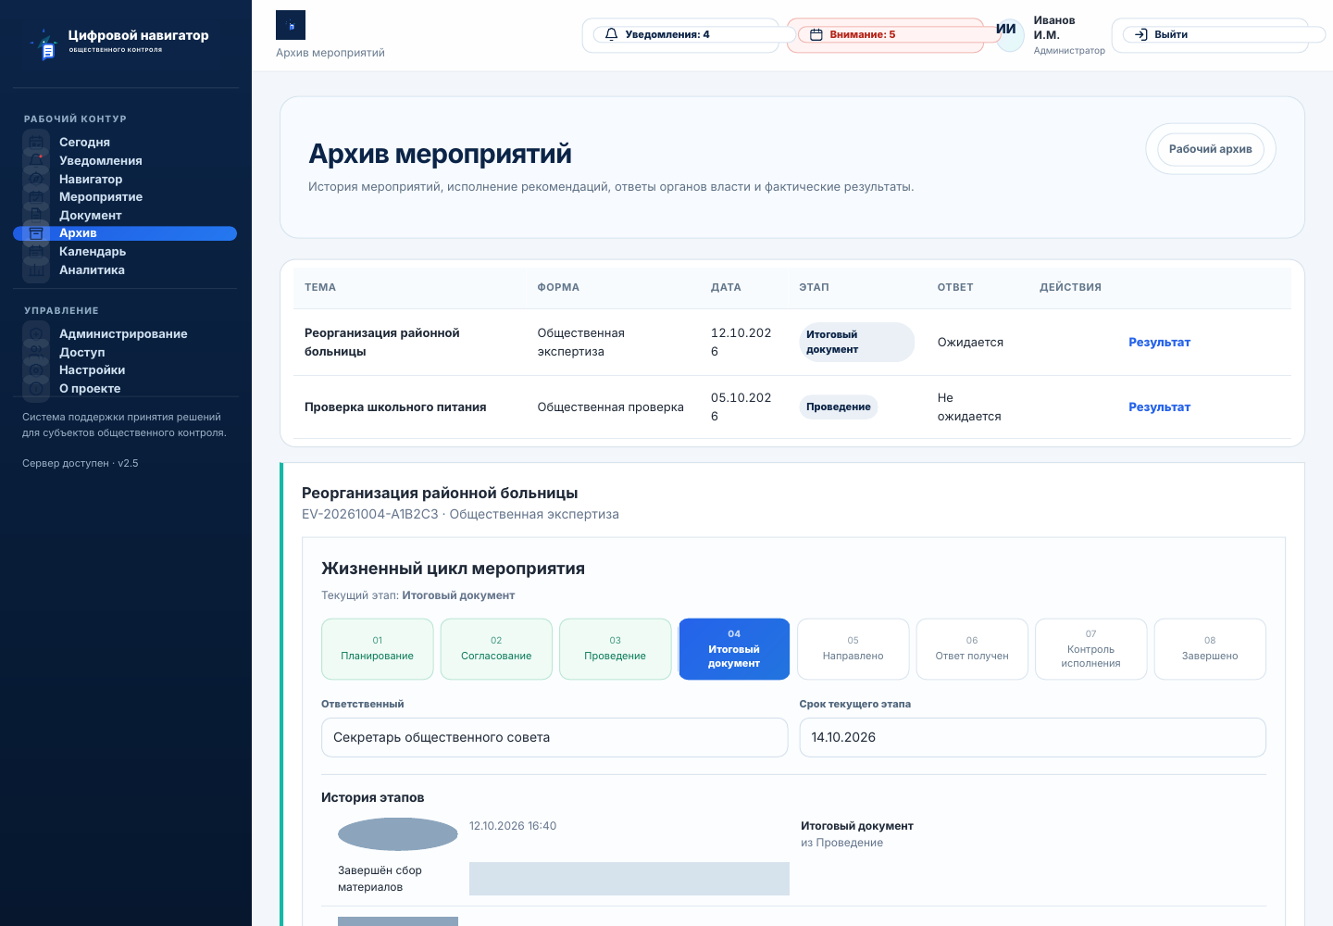Click the Сегодня calendar icon in sidebar
The image size is (1333, 926).
point(36,143)
